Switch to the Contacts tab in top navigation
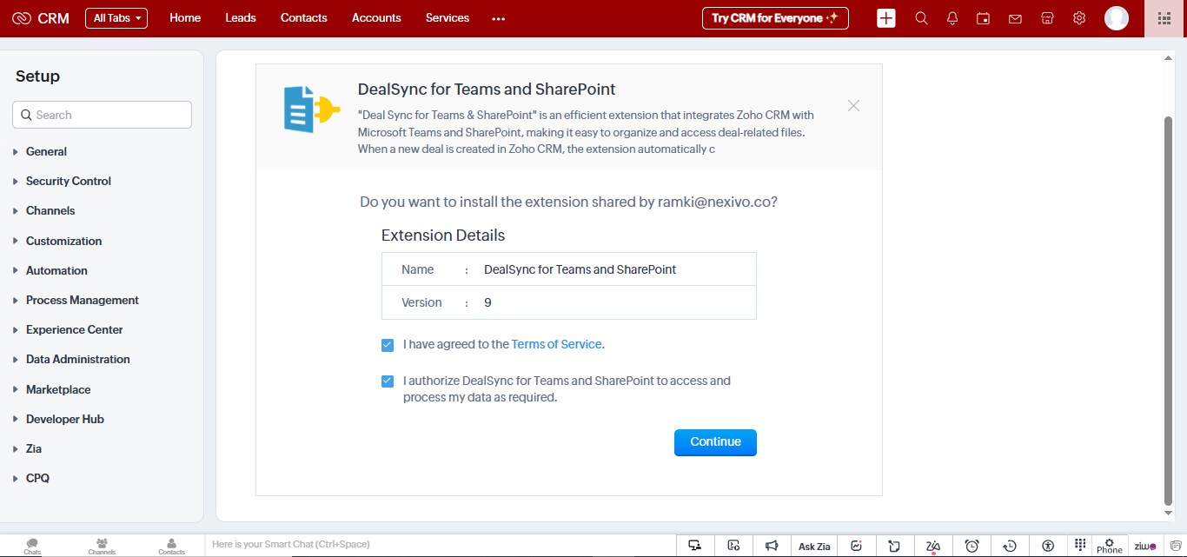 tap(304, 18)
